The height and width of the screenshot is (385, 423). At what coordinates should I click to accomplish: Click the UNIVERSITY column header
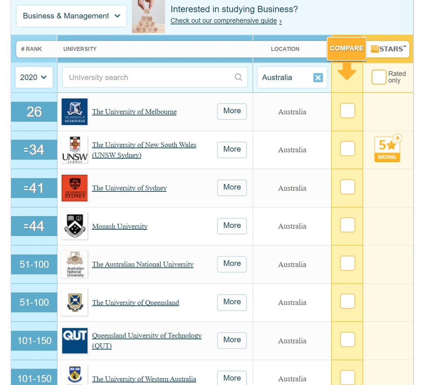tap(80, 49)
